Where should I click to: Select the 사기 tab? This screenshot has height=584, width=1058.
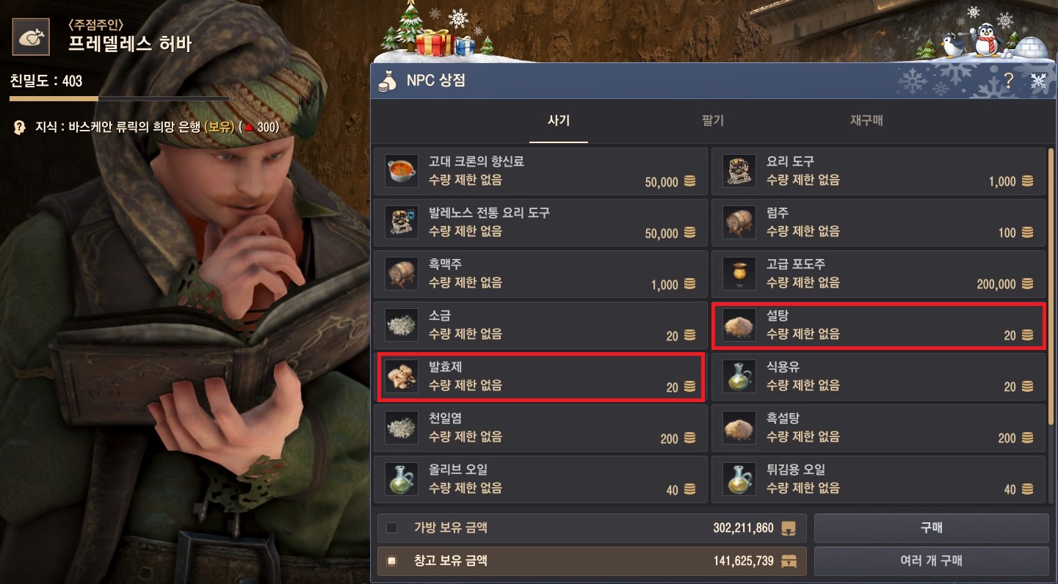[559, 121]
